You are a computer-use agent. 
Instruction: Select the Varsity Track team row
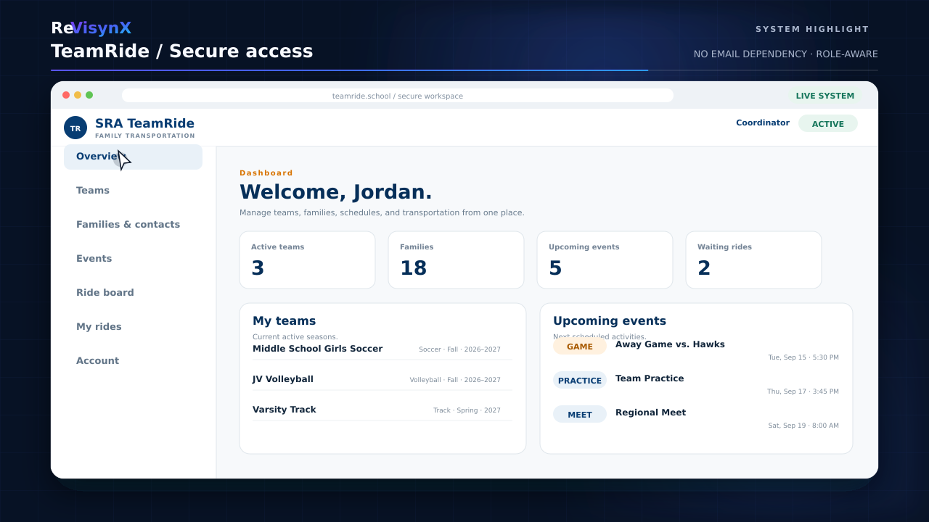(x=382, y=410)
